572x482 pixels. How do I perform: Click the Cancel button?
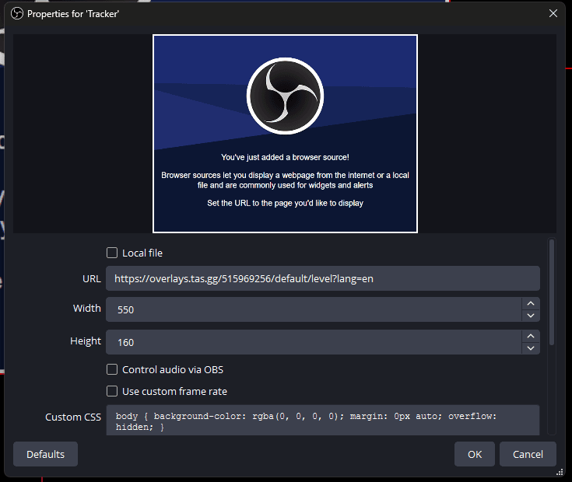(x=528, y=454)
